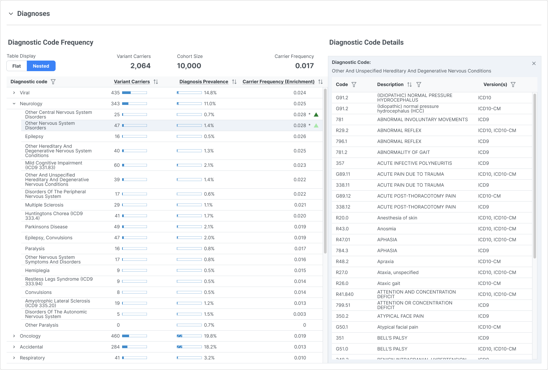Click Viral variant carriers bar
Image resolution: width=548 pixels, height=370 pixels.
point(134,93)
